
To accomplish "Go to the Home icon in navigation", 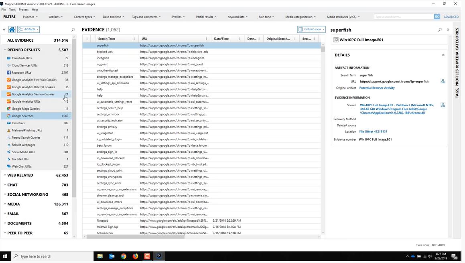I will 12,29.
